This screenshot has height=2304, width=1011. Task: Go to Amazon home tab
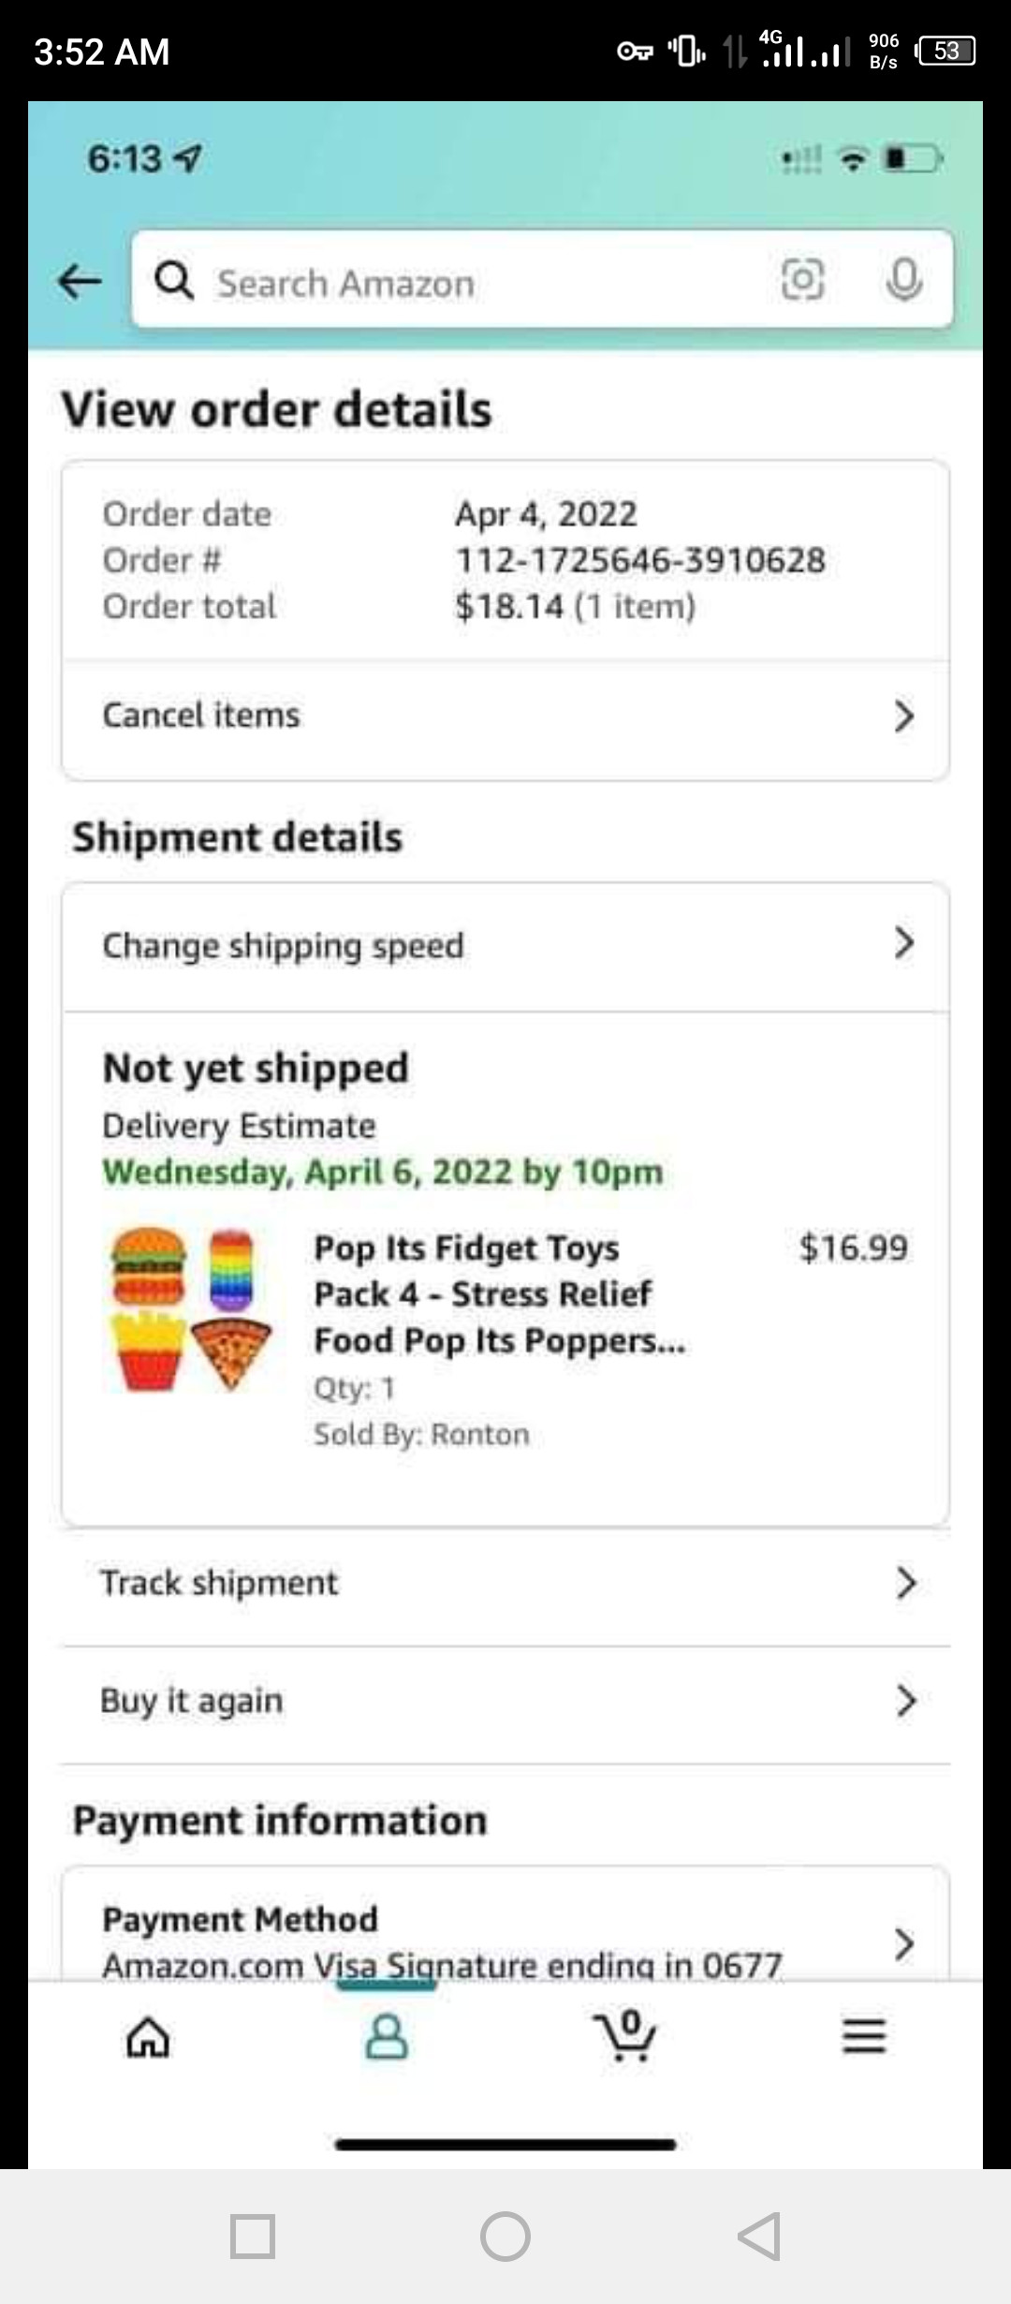tap(149, 2037)
